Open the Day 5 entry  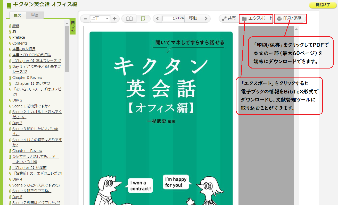tap(17, 197)
